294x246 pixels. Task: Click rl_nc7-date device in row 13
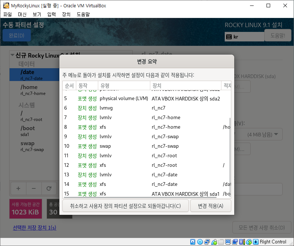pos(165,175)
